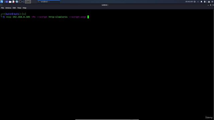Click the --script option text
This screenshot has width=214, height=120.
pyautogui.click(x=42, y=17)
